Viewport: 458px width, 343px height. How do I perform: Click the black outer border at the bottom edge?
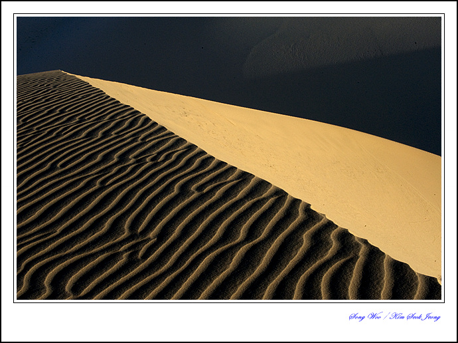coord(229,342)
